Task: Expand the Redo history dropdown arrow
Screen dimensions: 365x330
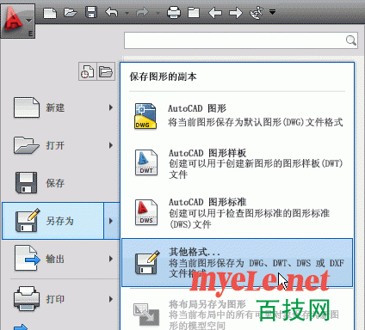Action: (158, 13)
